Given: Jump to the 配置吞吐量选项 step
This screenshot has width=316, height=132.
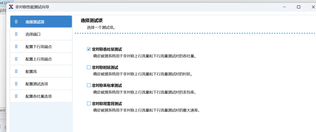Looking at the screenshot, I should coord(41,96).
